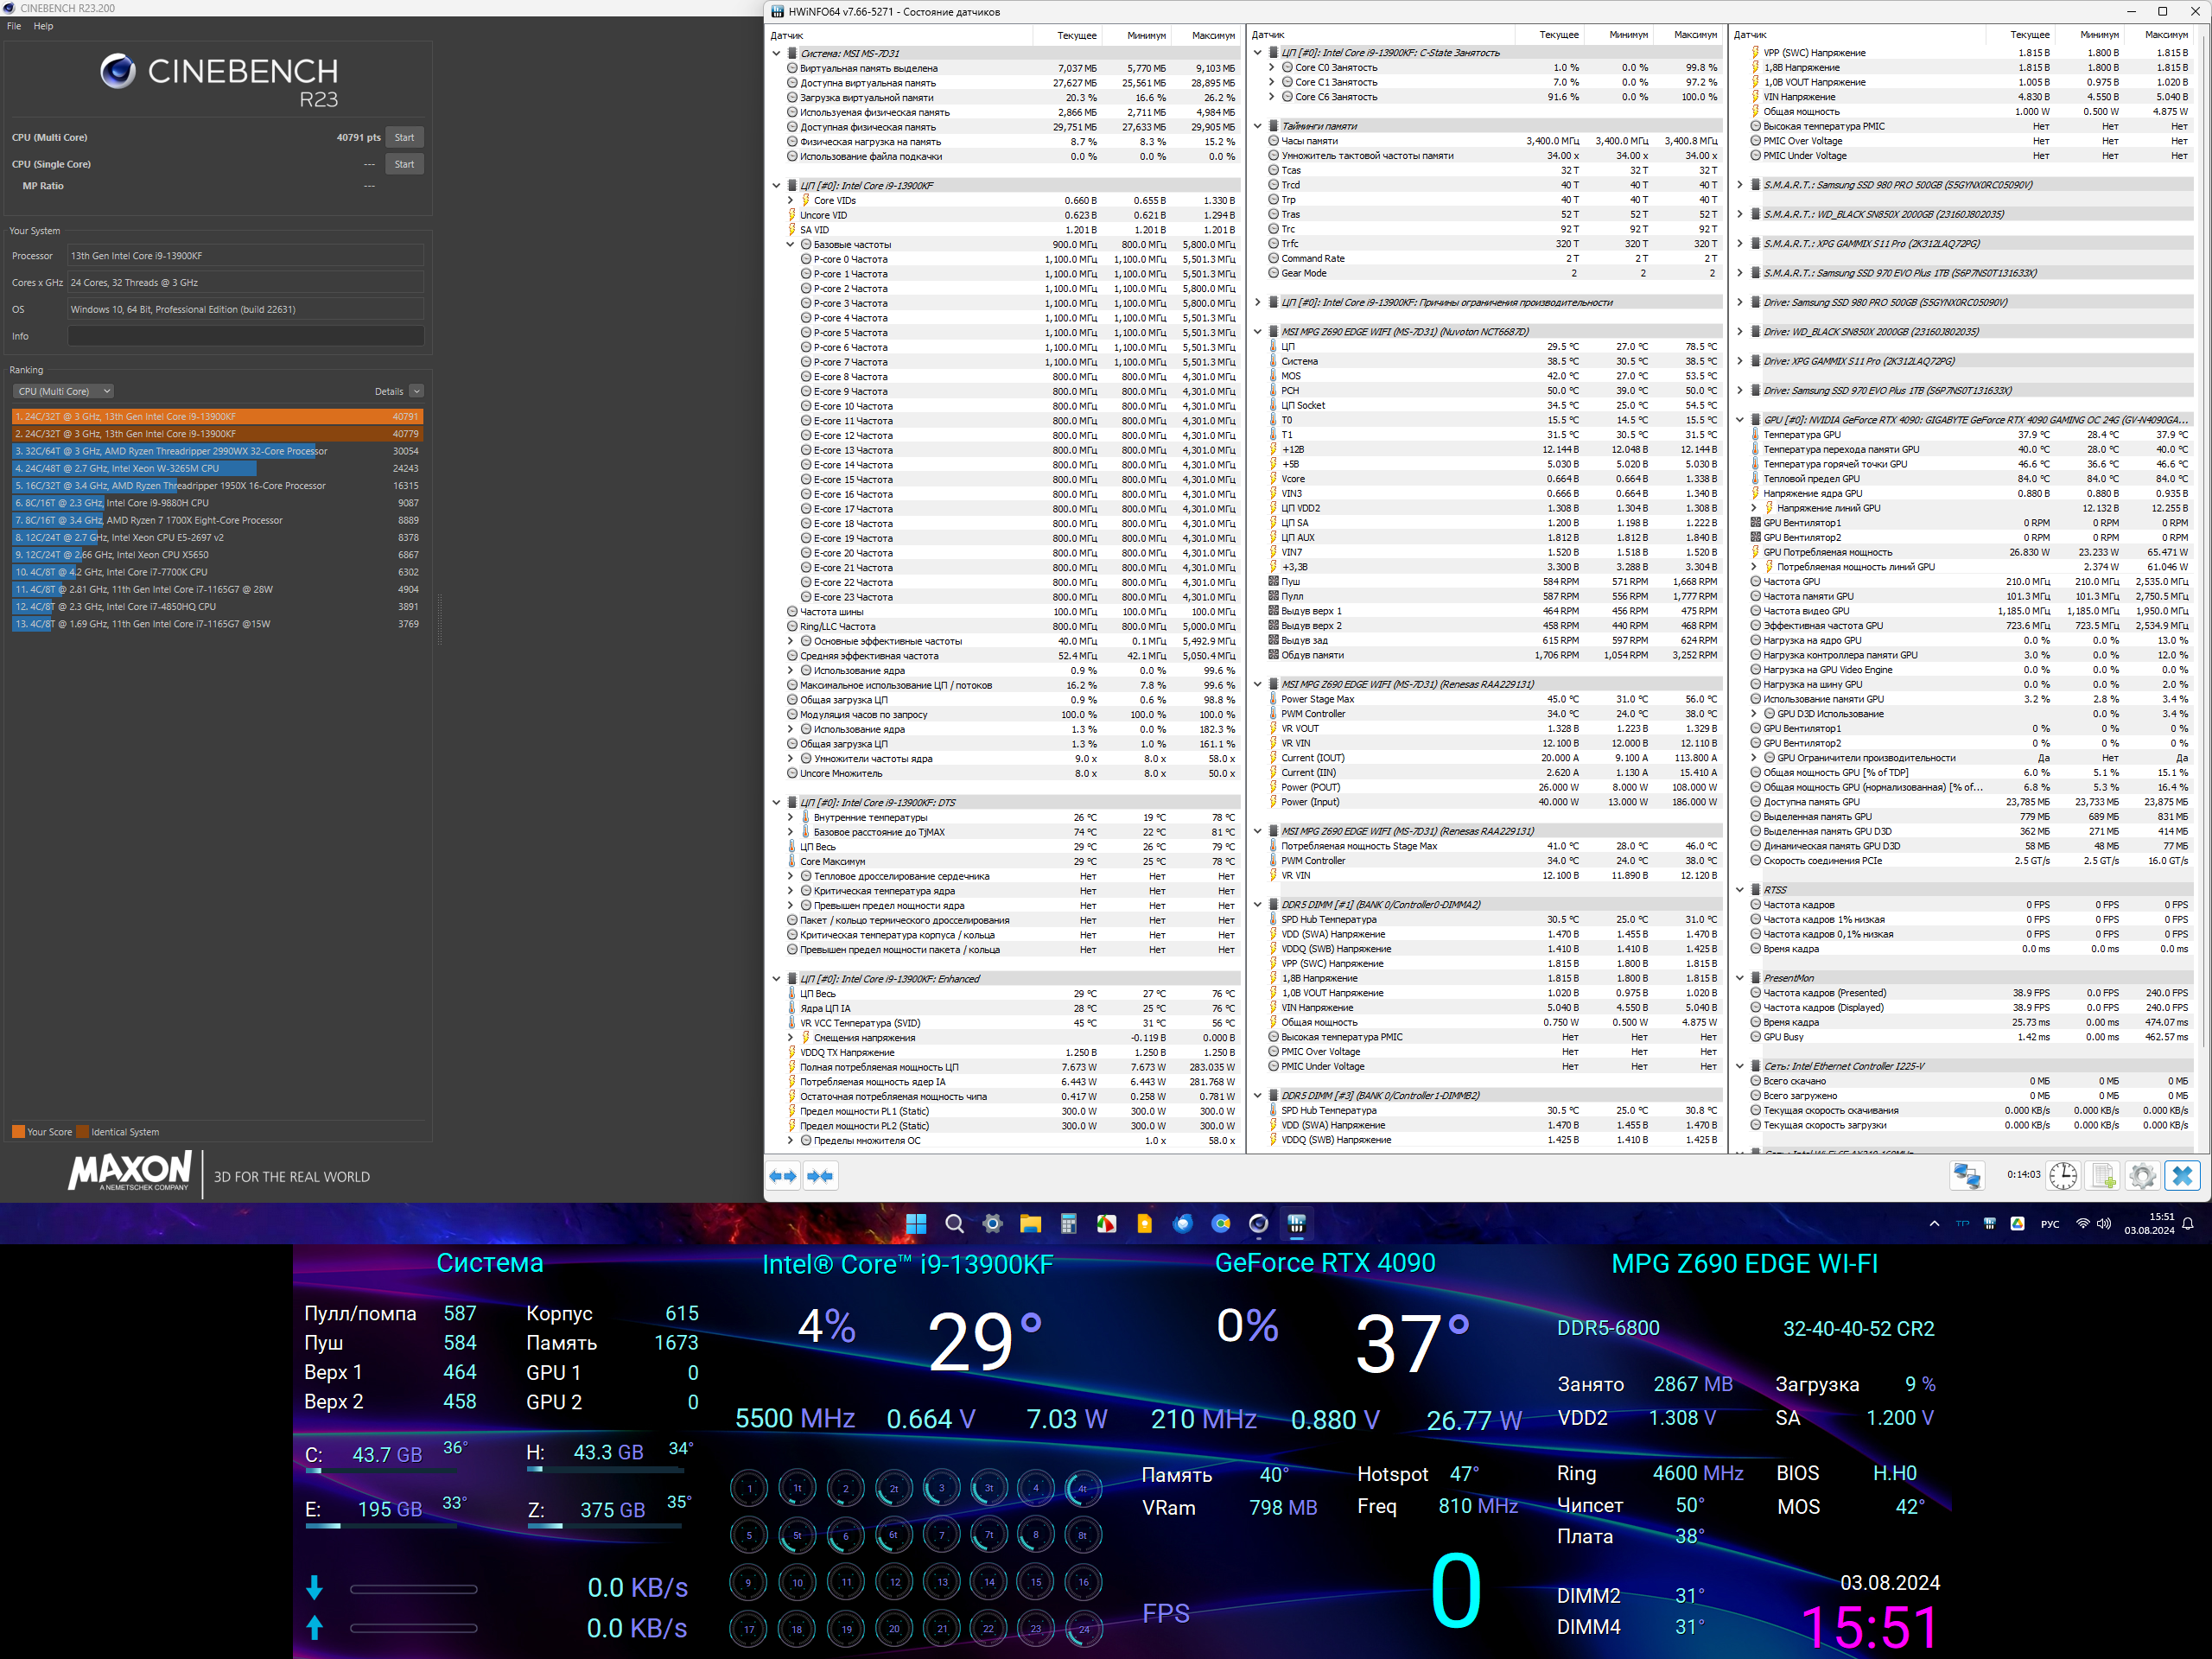Open HWiNFO sensor settings gear icon
The image size is (2212, 1659).
(x=2142, y=1176)
